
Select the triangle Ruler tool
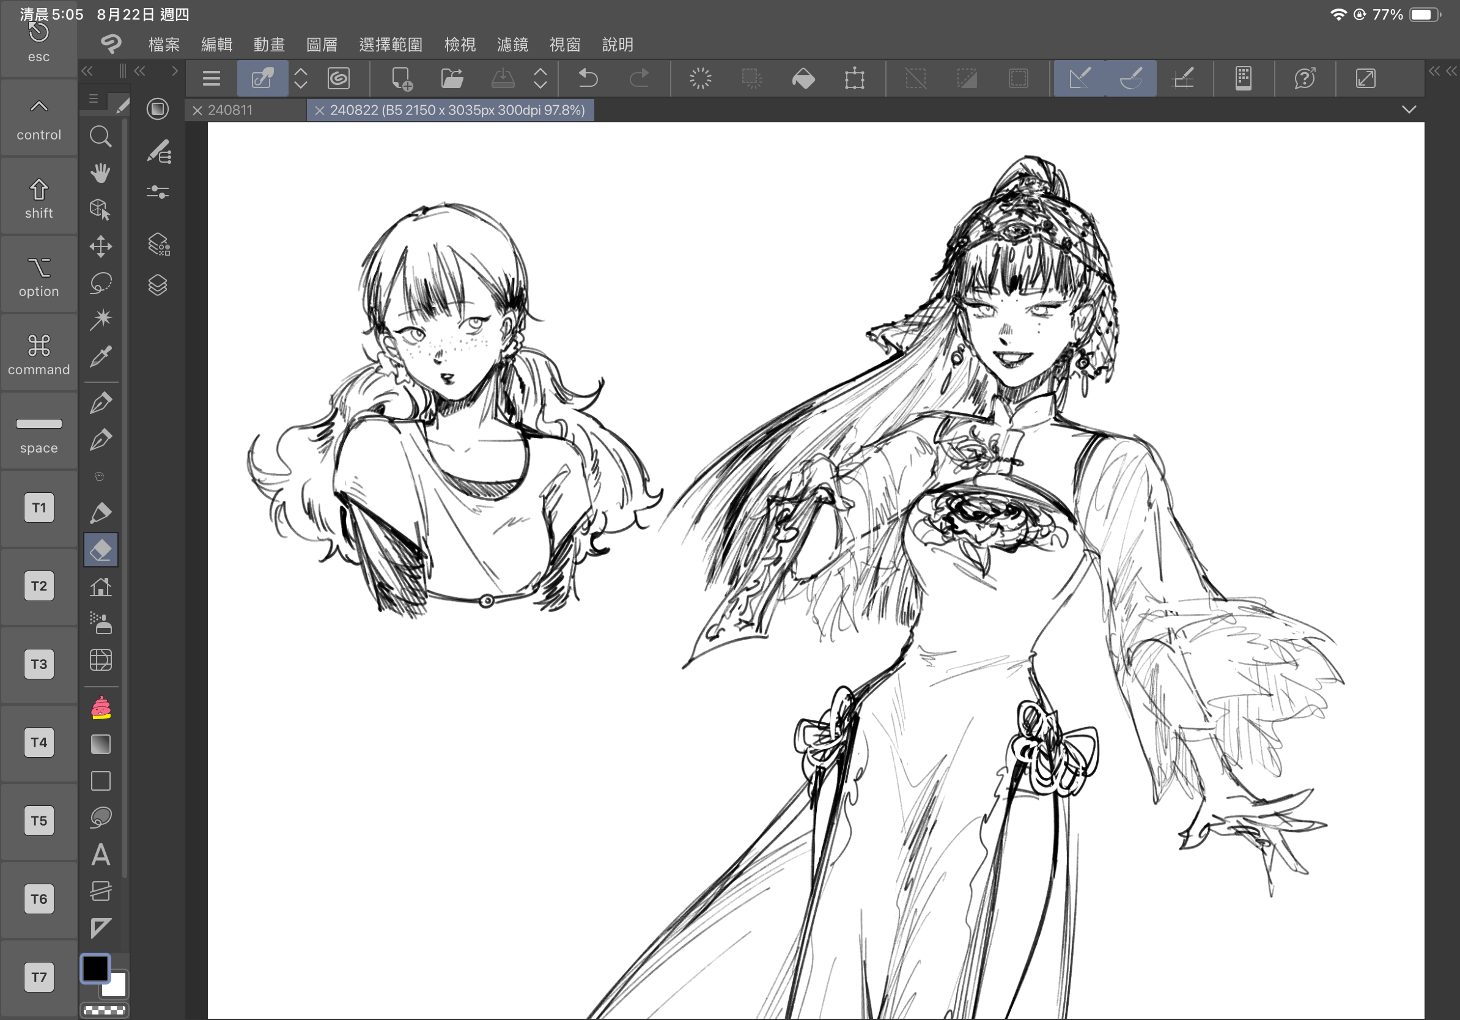coord(100,928)
